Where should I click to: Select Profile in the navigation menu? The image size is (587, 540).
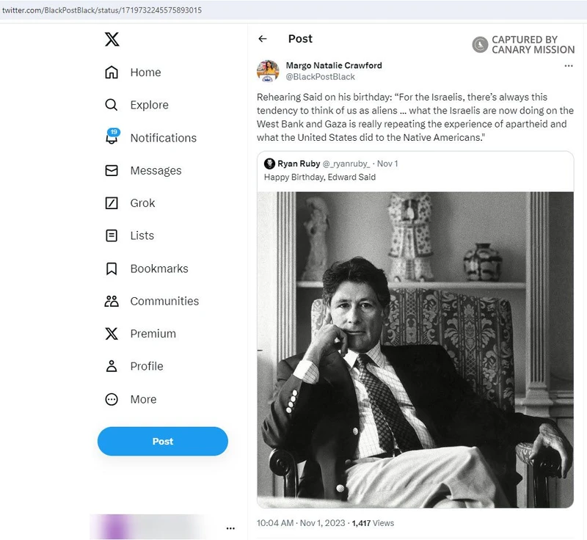tap(146, 366)
